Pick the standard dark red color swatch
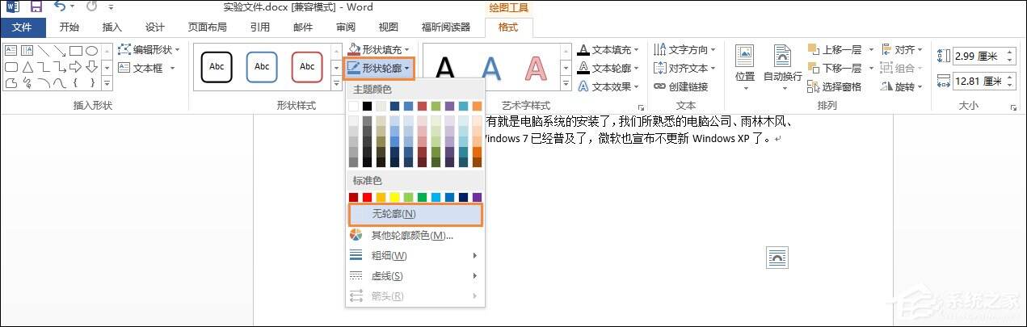This screenshot has width=1027, height=327. (x=354, y=197)
